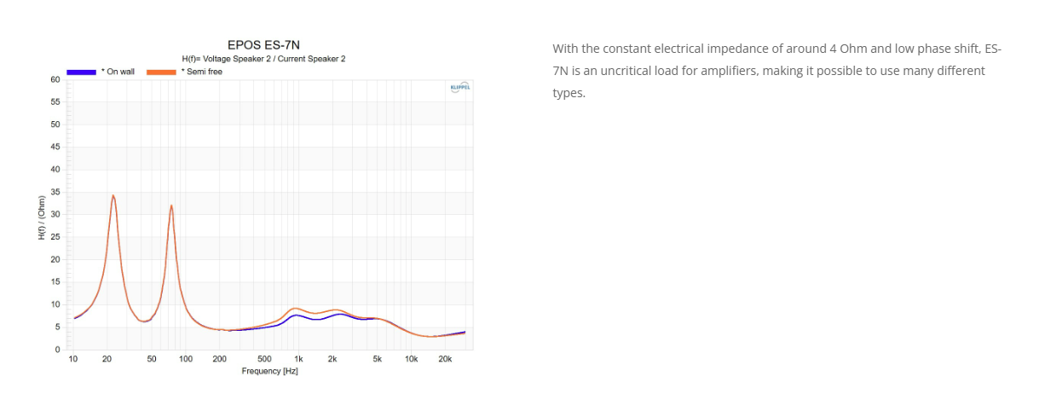
Task: Click the H(f) Voltage/Current Speaker 2 subtitle
Action: tap(263, 59)
